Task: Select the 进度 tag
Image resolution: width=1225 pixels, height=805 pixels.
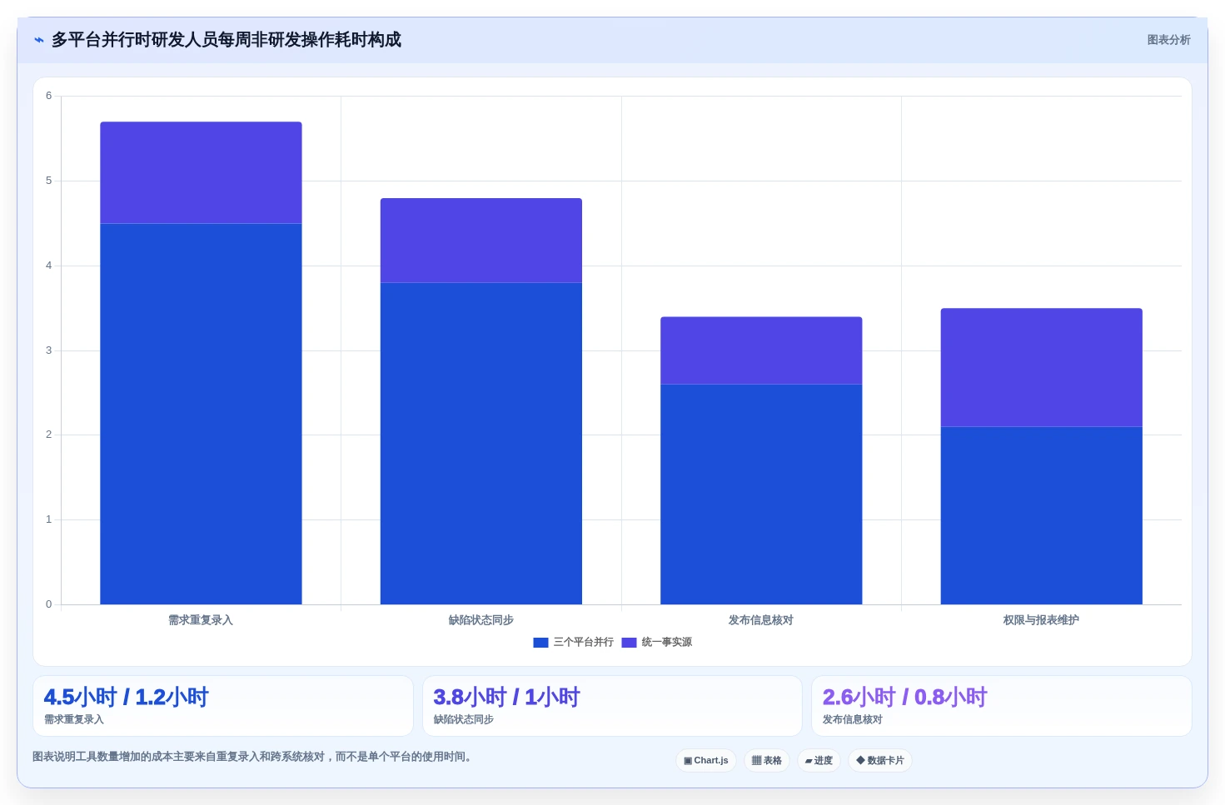Action: click(819, 760)
